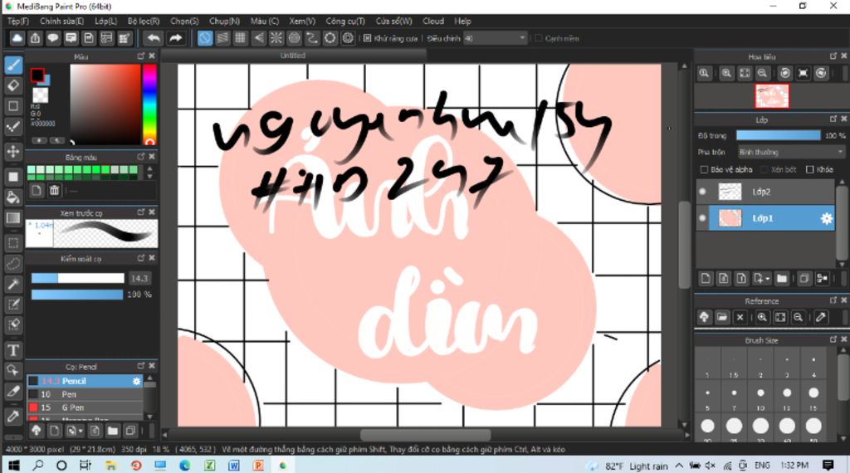Image resolution: width=850 pixels, height=473 pixels.
Task: Switch to the Untitled canvas tab
Action: point(293,56)
